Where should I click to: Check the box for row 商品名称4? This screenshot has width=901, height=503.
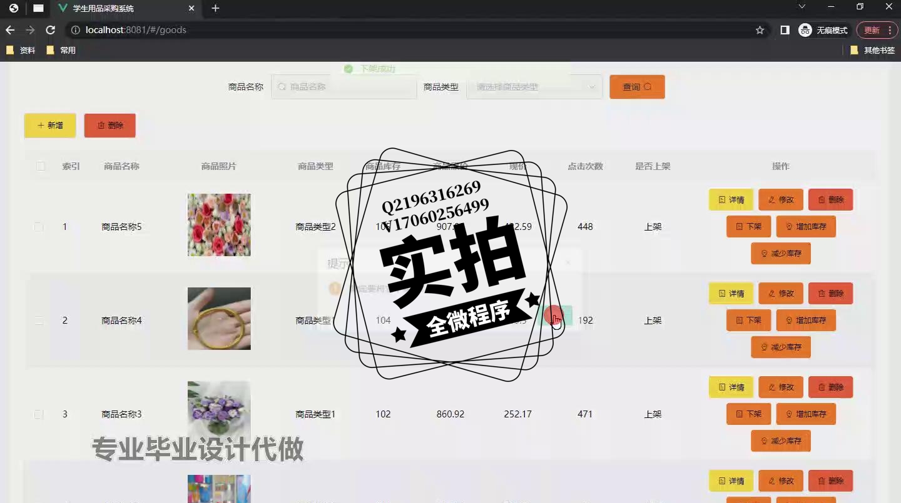click(39, 321)
